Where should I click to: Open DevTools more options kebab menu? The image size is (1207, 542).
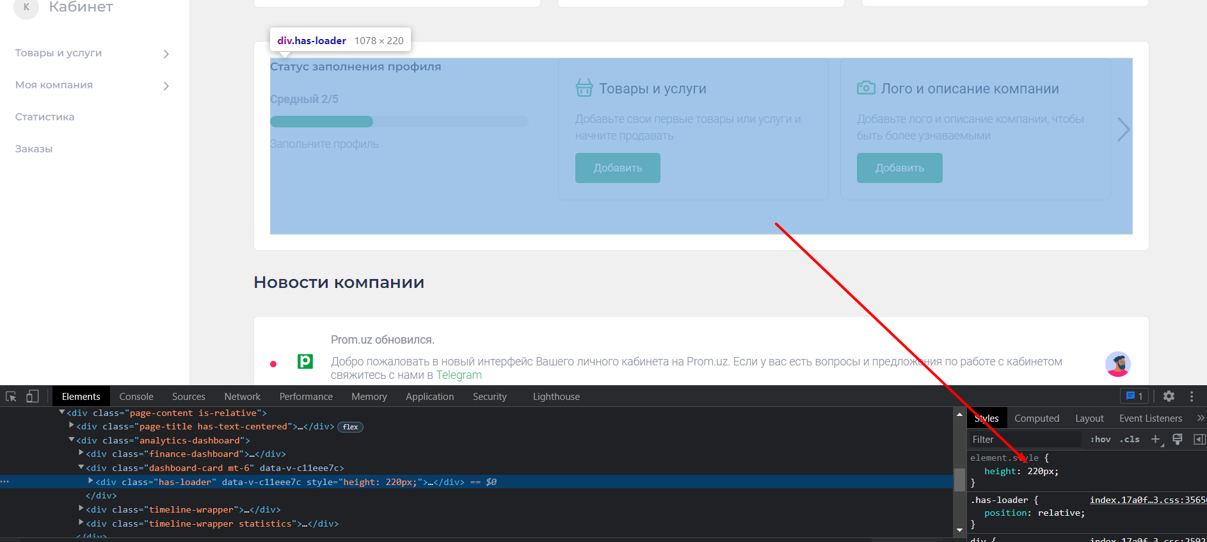[1192, 396]
